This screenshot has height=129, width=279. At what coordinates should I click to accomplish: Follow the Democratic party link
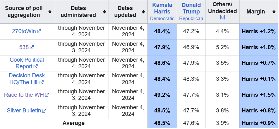pyautogui.click(x=162, y=18)
